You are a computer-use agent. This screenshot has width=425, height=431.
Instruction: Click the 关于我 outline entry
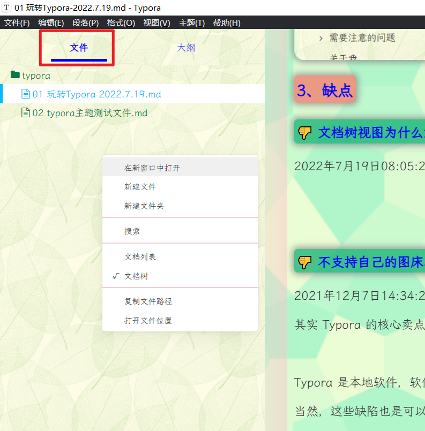click(344, 57)
